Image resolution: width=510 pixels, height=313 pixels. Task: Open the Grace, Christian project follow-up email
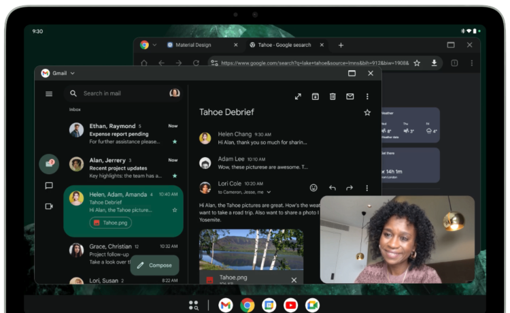coord(124,254)
